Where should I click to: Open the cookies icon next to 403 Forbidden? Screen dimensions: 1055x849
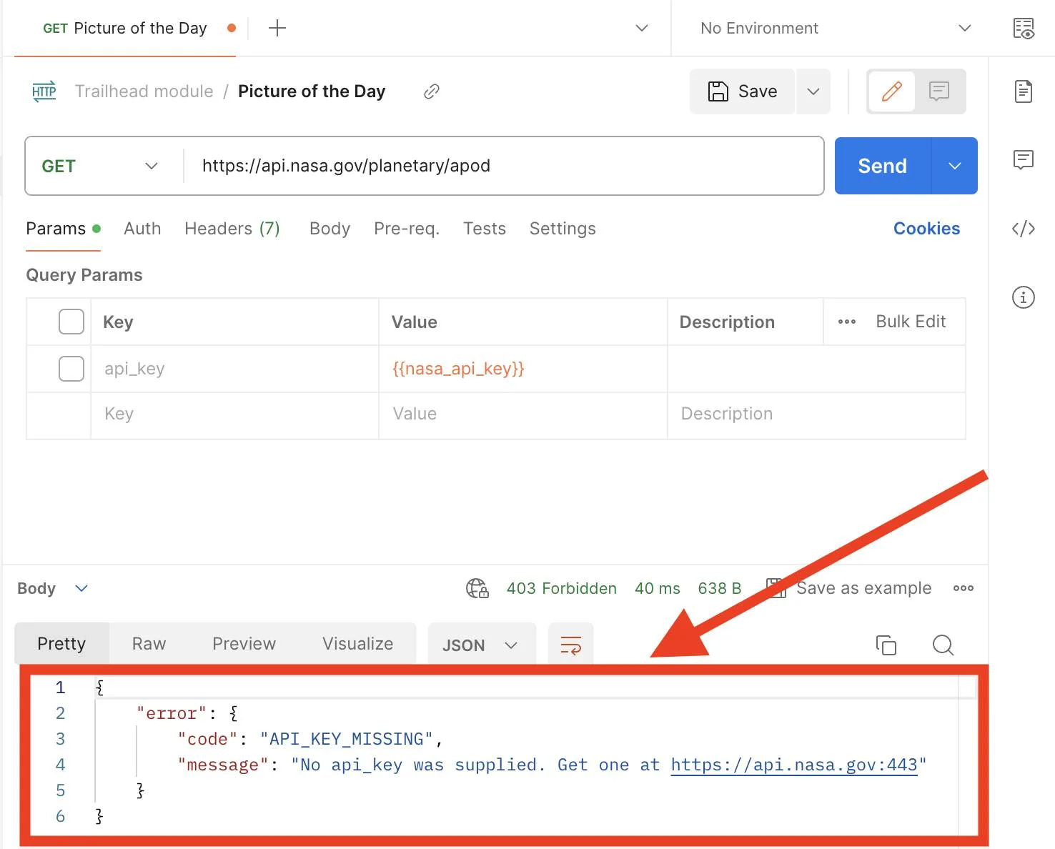(477, 588)
